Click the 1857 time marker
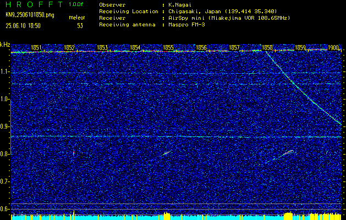This screenshot has height=220, width=346. pos(234,47)
